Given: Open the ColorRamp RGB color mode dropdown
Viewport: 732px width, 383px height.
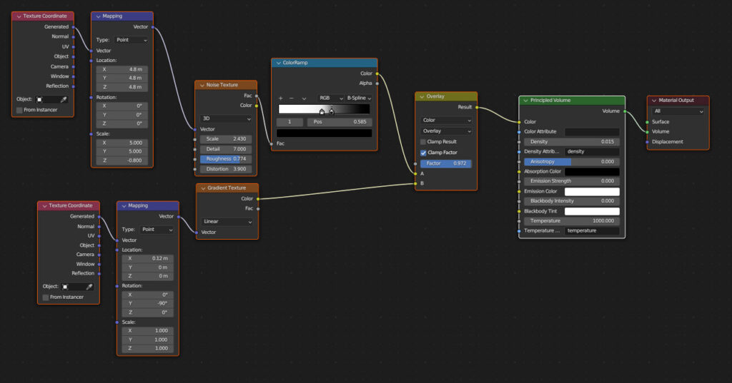Looking at the screenshot, I should [x=330, y=98].
